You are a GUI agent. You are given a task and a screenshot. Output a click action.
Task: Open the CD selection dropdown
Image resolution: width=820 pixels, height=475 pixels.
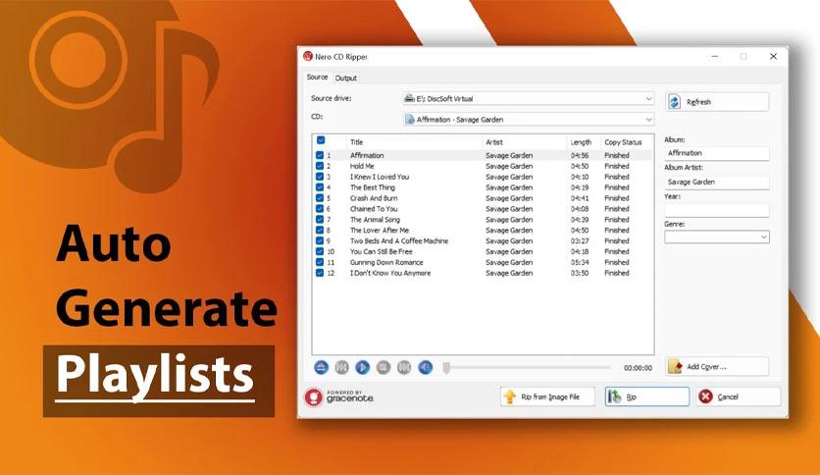[x=529, y=120]
